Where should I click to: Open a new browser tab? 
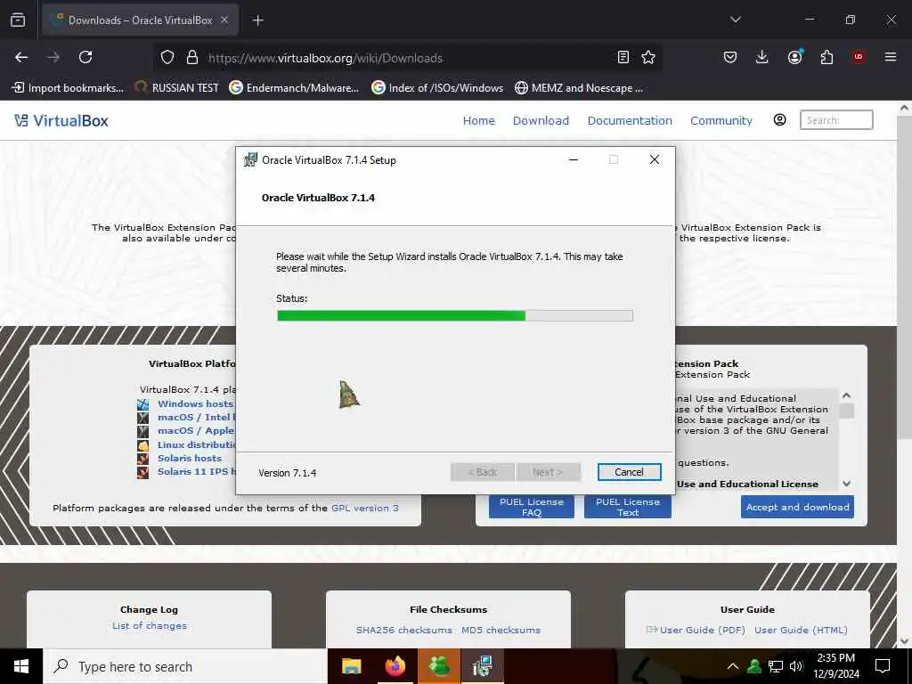(257, 20)
